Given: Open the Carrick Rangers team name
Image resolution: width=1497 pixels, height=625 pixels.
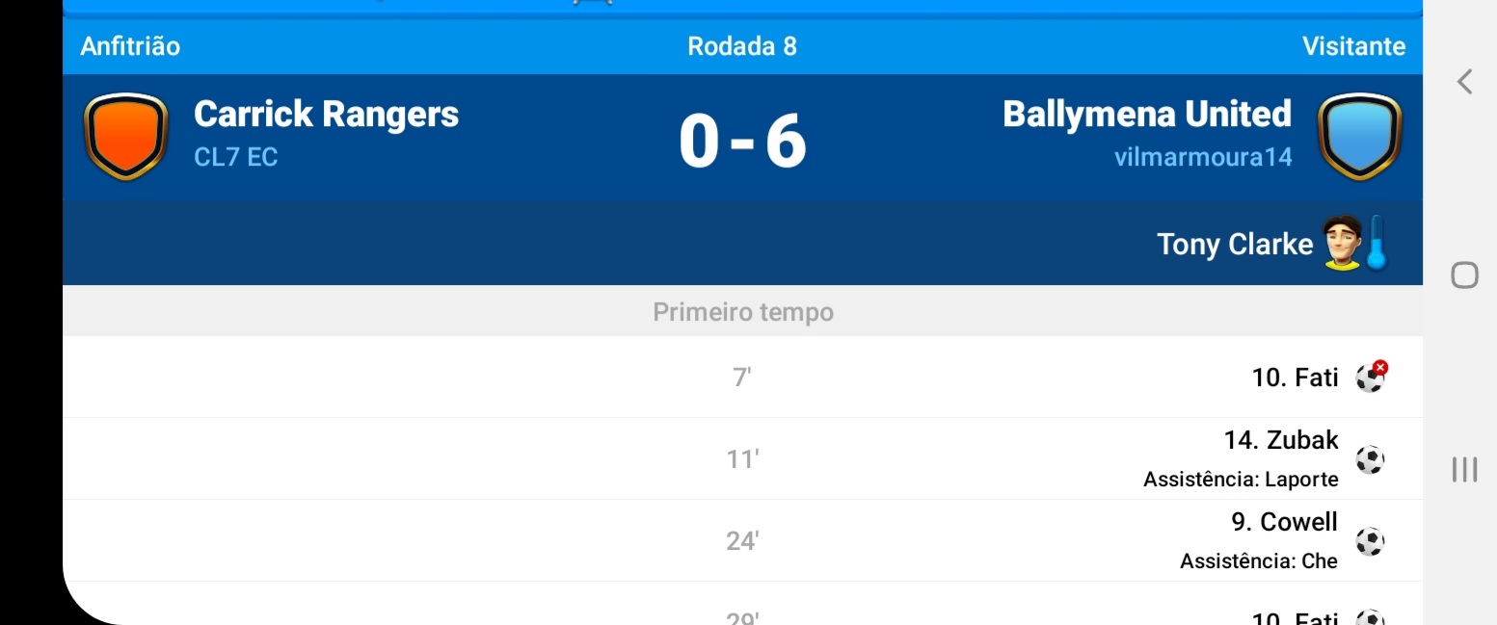Looking at the screenshot, I should pos(326,115).
